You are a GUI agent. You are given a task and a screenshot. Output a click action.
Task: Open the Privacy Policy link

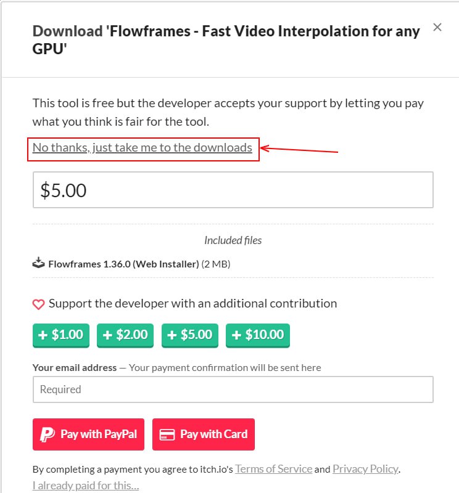coord(365,469)
